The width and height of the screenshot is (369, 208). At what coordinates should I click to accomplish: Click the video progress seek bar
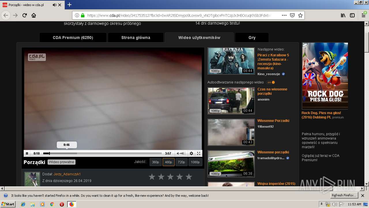tap(102, 153)
